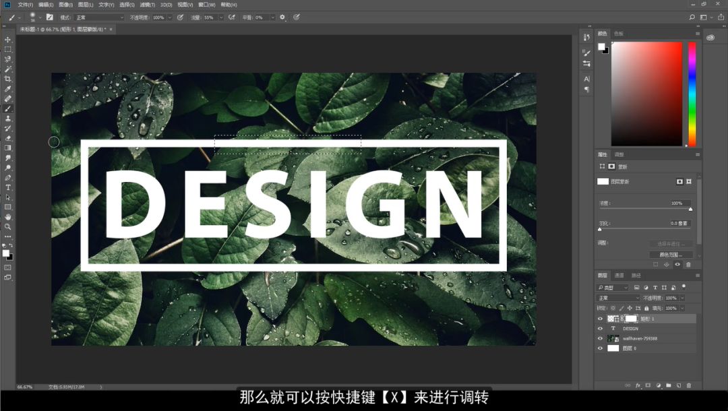Open layer opacity dropdown arrow
This screenshot has width=728, height=411.
tap(682, 298)
